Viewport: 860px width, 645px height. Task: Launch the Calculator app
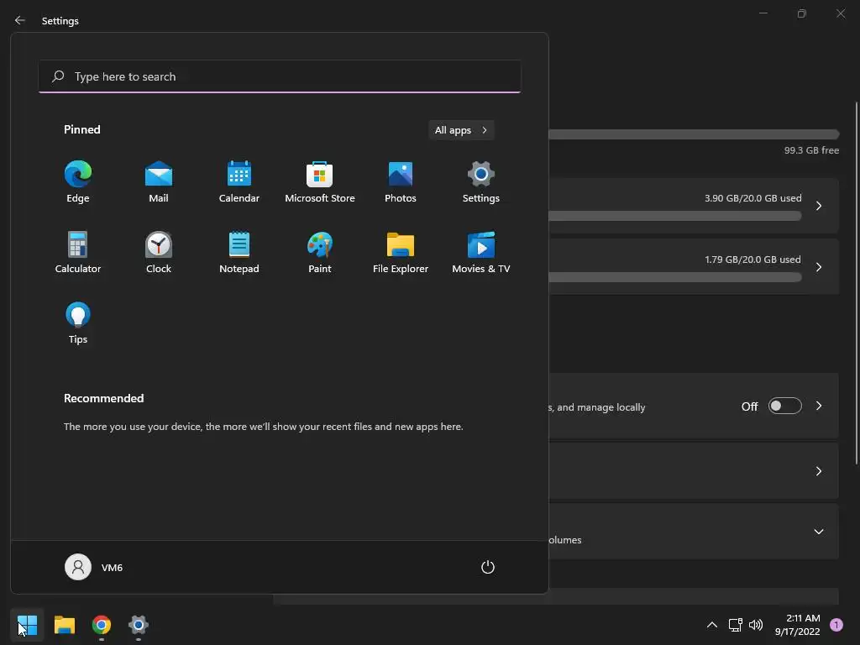(78, 252)
